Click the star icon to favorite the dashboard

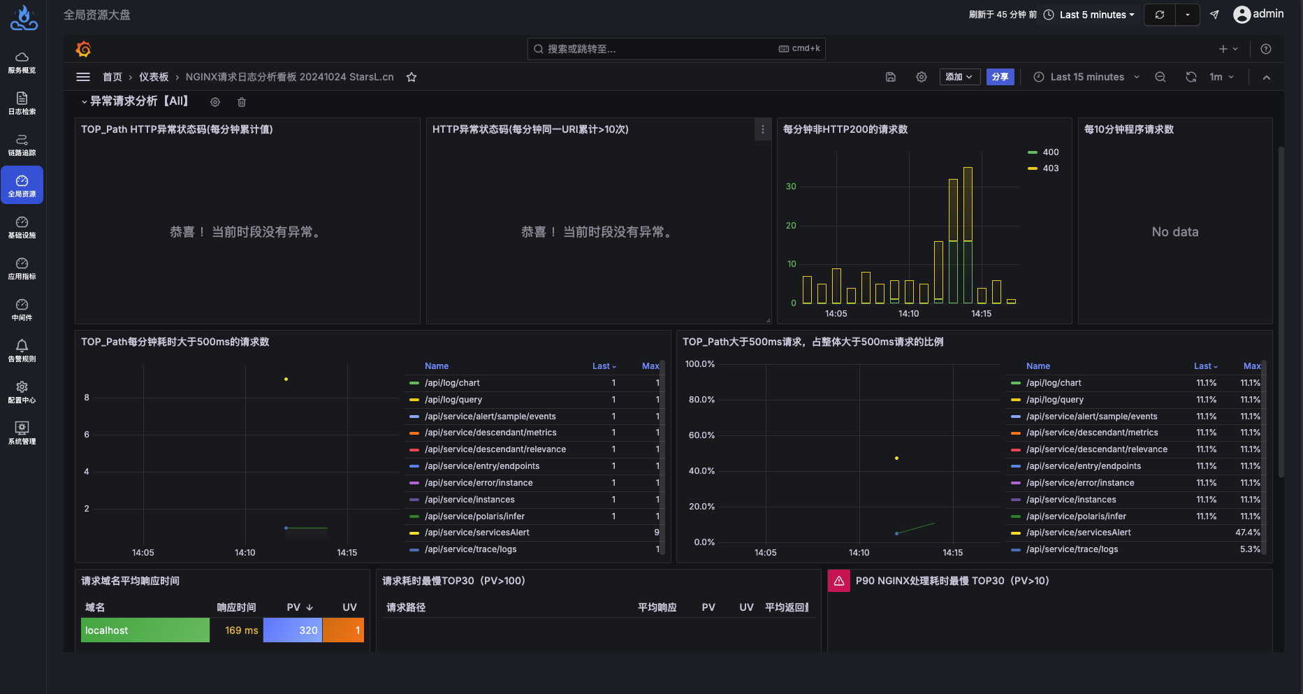point(411,77)
